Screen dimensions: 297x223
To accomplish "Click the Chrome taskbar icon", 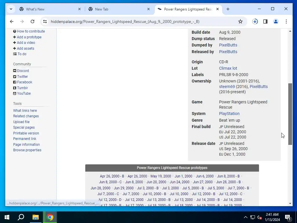I will (x=50, y=217).
